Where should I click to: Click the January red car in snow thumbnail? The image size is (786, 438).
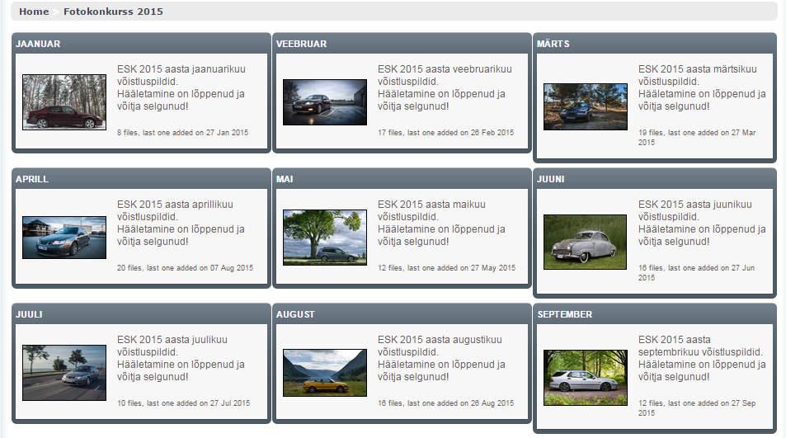coord(64,102)
